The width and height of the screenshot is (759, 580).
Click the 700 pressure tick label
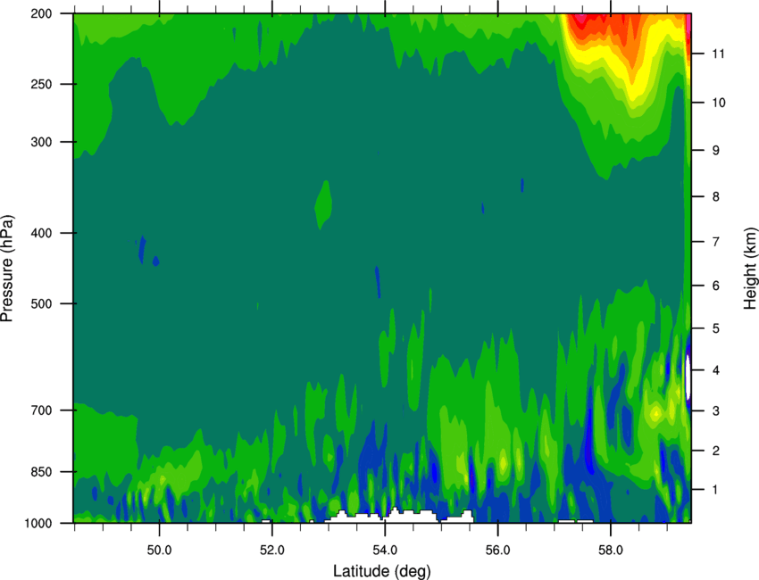click(41, 410)
